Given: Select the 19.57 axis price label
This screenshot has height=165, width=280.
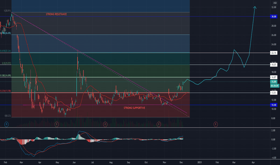Looking at the screenshot, I should [274, 65].
